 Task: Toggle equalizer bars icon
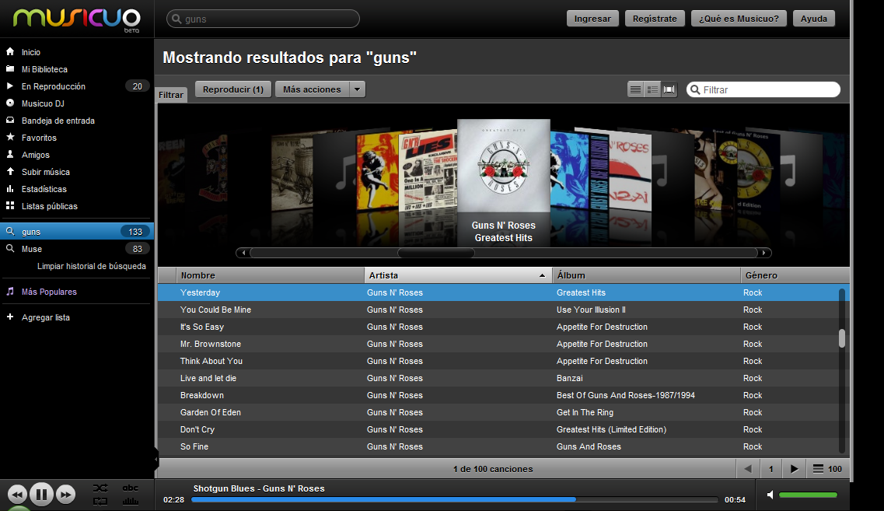[x=131, y=502]
